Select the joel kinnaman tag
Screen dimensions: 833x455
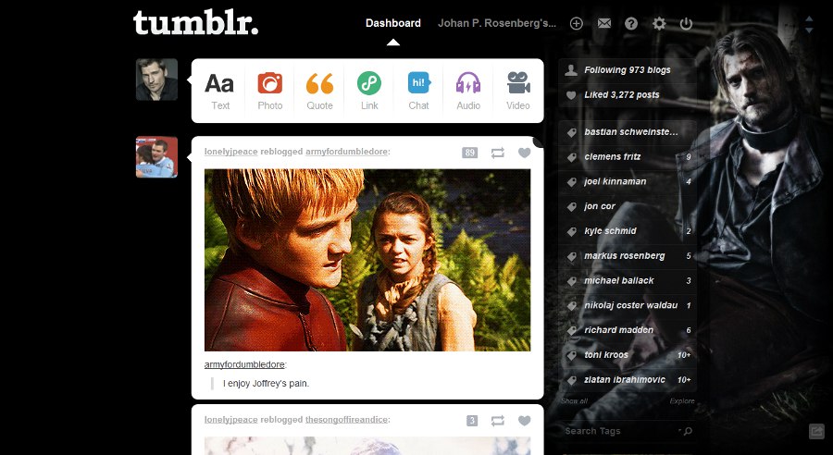tap(627, 181)
